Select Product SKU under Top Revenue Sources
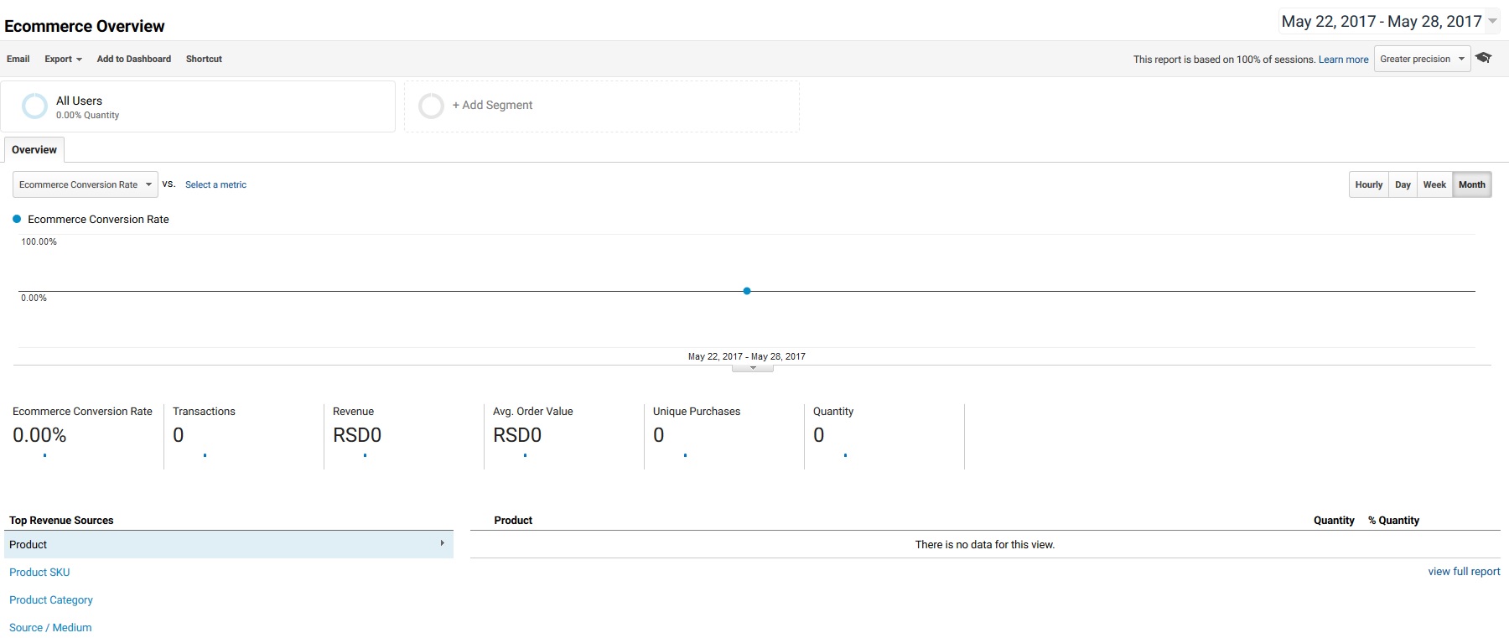The height and width of the screenshot is (638, 1509). 39,573
